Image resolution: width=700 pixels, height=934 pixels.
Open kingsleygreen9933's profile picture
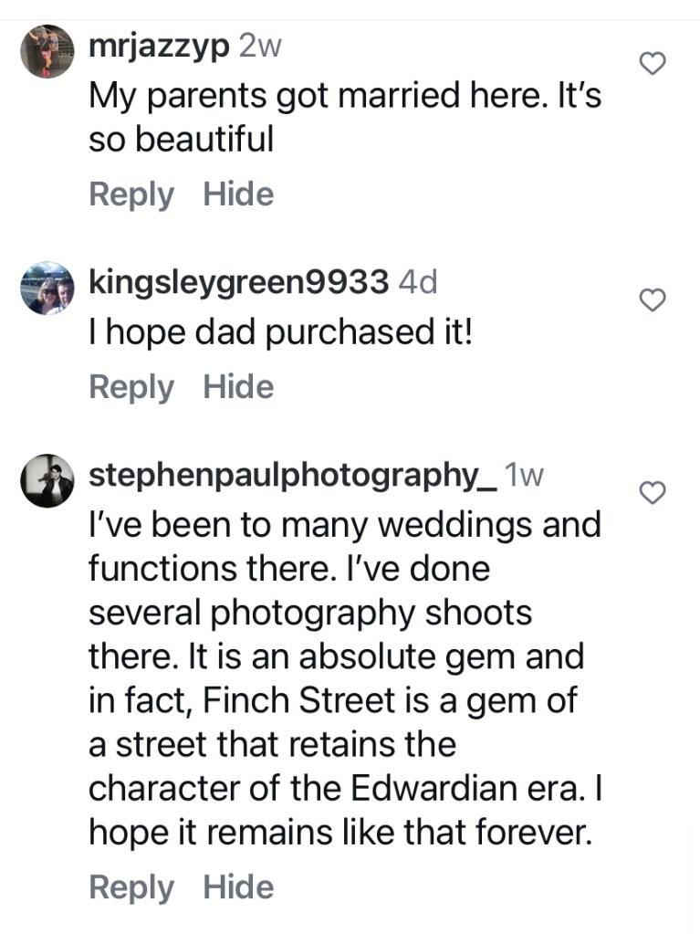tap(46, 289)
